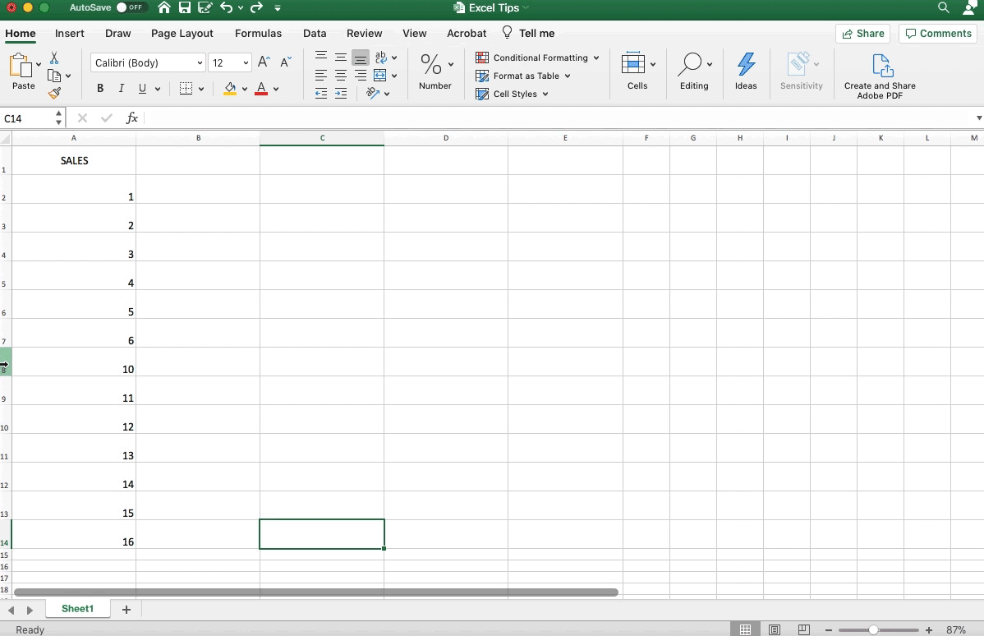
Task: Click the Name Box showing C14
Action: (x=25, y=118)
